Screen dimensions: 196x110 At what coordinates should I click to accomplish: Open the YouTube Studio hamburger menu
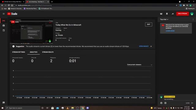[x=4, y=14]
